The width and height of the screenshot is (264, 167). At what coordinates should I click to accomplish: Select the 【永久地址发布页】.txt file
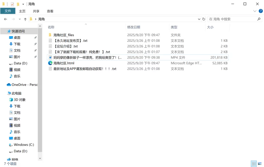[70, 40]
